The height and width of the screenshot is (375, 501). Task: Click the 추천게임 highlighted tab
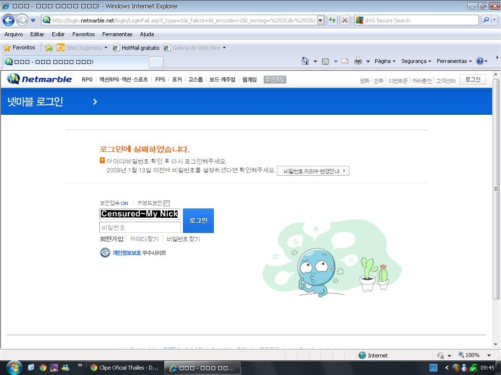coord(275,80)
